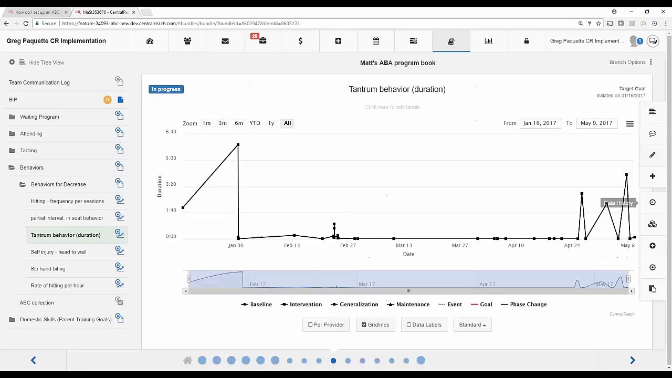Open the chart hamburger export menu
The height and width of the screenshot is (378, 672).
(x=630, y=124)
